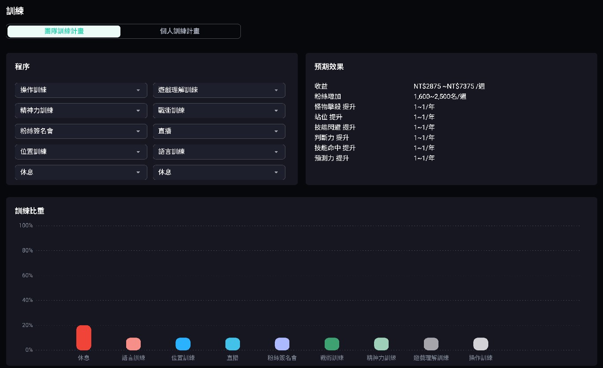The width and height of the screenshot is (603, 368).
Task: Open the 直播 dropdown
Action: pyautogui.click(x=219, y=131)
